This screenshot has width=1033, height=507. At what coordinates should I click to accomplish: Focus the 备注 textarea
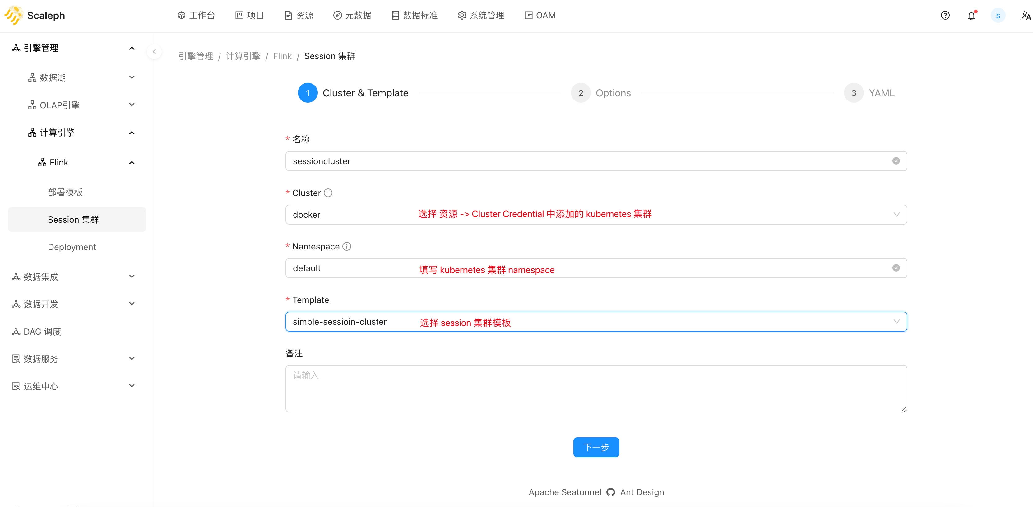coord(596,389)
